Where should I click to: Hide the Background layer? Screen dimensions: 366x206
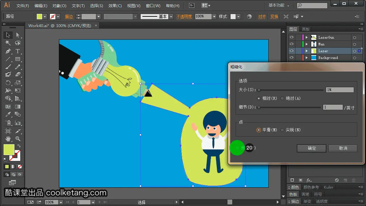pos(292,58)
